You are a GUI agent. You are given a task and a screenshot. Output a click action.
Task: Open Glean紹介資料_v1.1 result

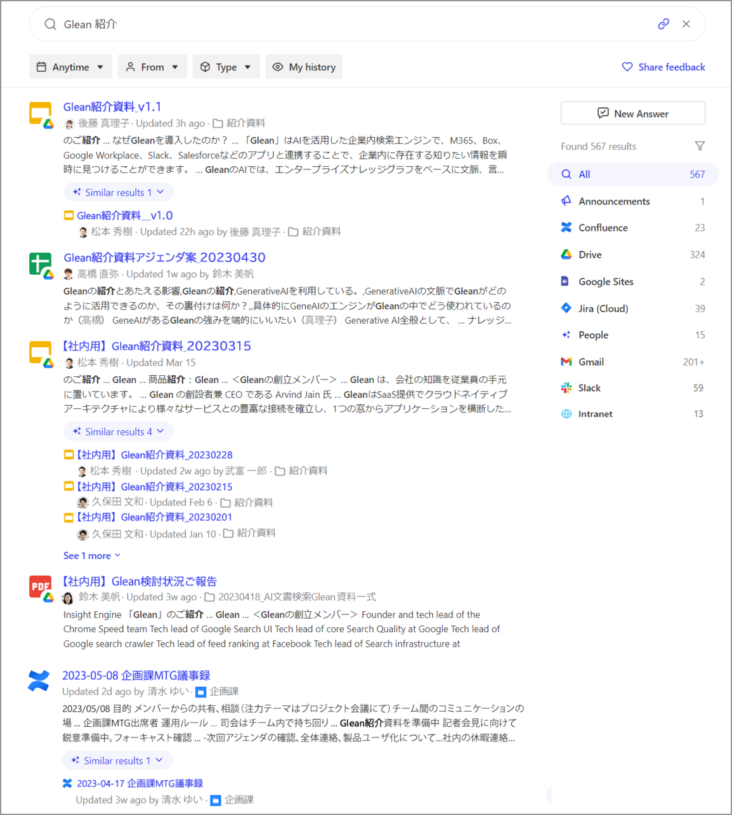point(112,107)
